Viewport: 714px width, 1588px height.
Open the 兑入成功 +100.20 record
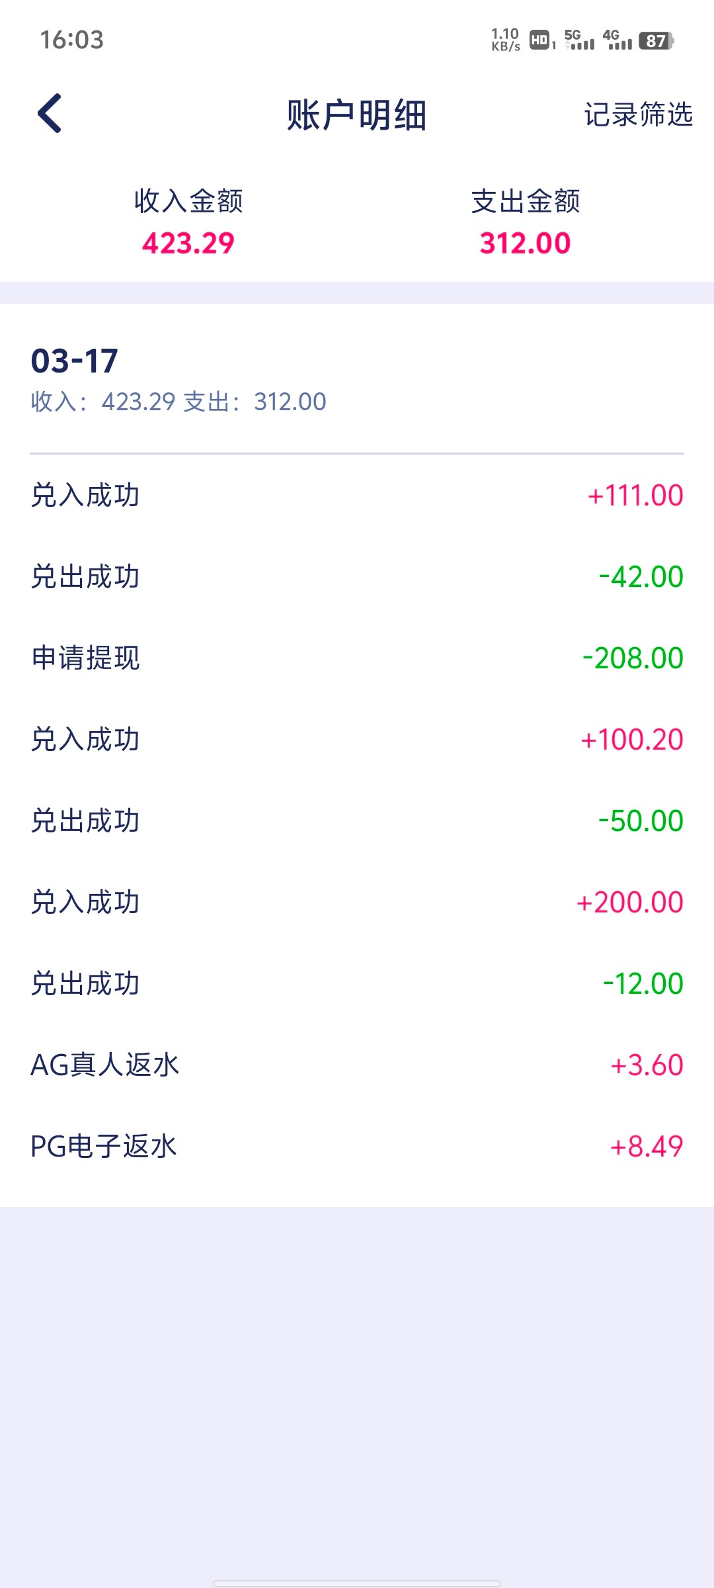click(357, 740)
